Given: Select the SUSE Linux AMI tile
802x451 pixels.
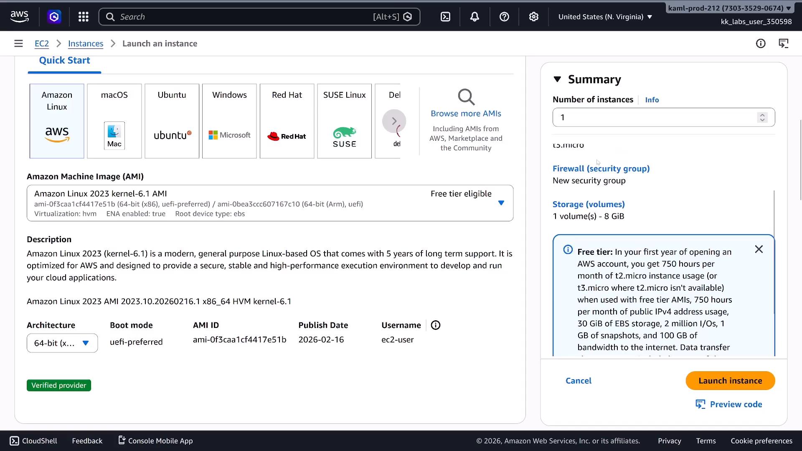Looking at the screenshot, I should point(345,121).
